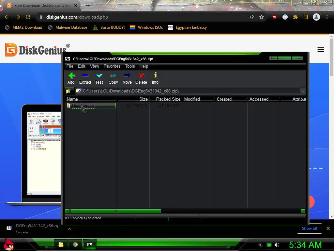
Task: Sort the list by Size column
Action: pyautogui.click(x=133, y=99)
